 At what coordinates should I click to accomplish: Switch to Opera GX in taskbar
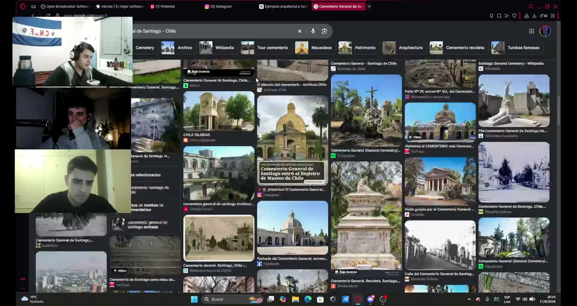[x=358, y=299]
